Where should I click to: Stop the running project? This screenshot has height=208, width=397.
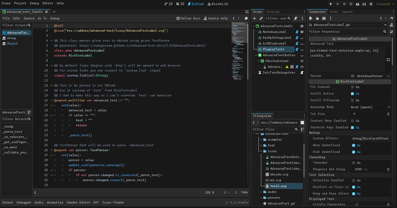344,4
